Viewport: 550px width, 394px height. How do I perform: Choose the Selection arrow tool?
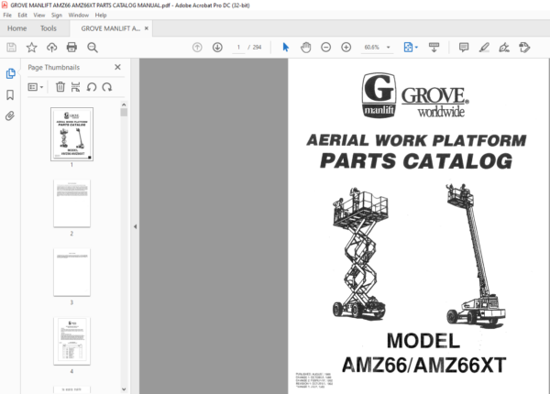[285, 48]
